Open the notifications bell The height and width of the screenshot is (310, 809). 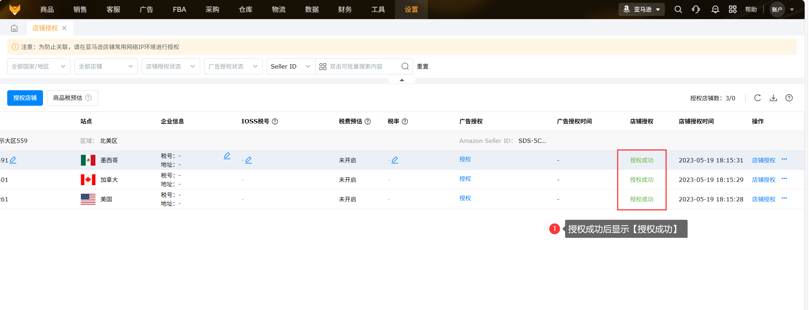click(x=715, y=9)
